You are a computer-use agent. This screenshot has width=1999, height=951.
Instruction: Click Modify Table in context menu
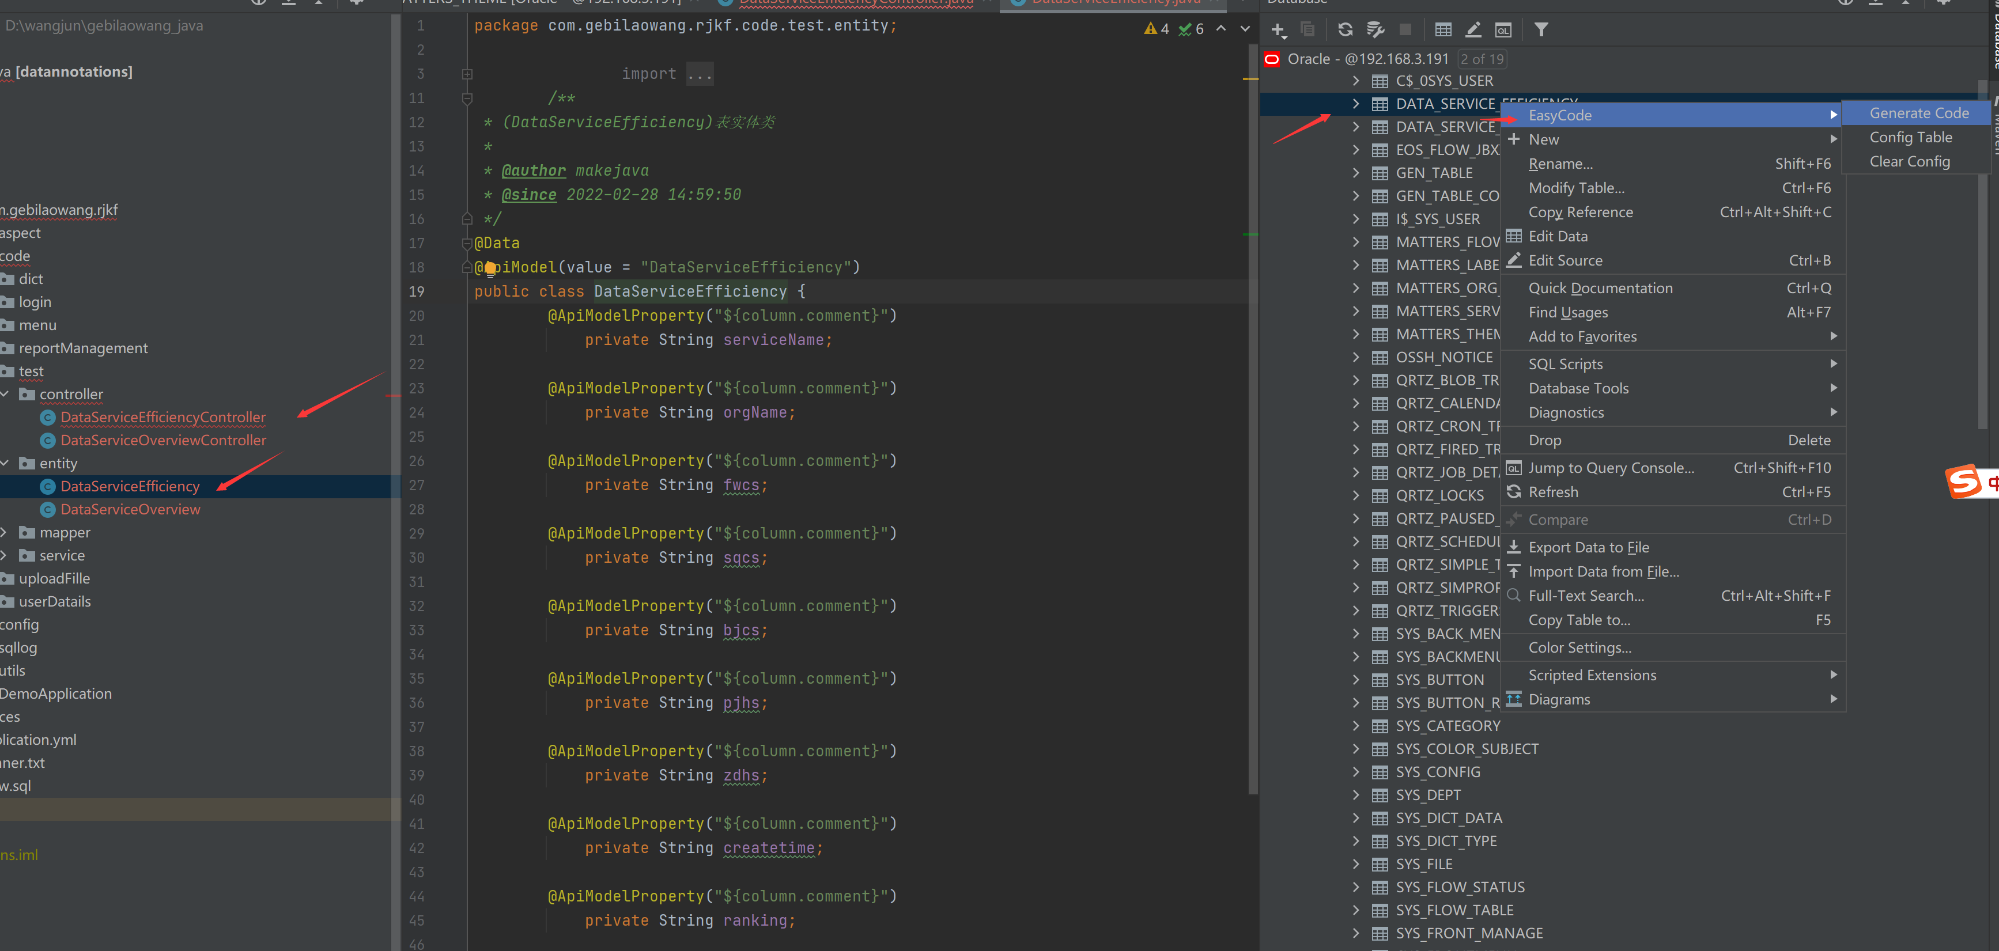(1576, 188)
